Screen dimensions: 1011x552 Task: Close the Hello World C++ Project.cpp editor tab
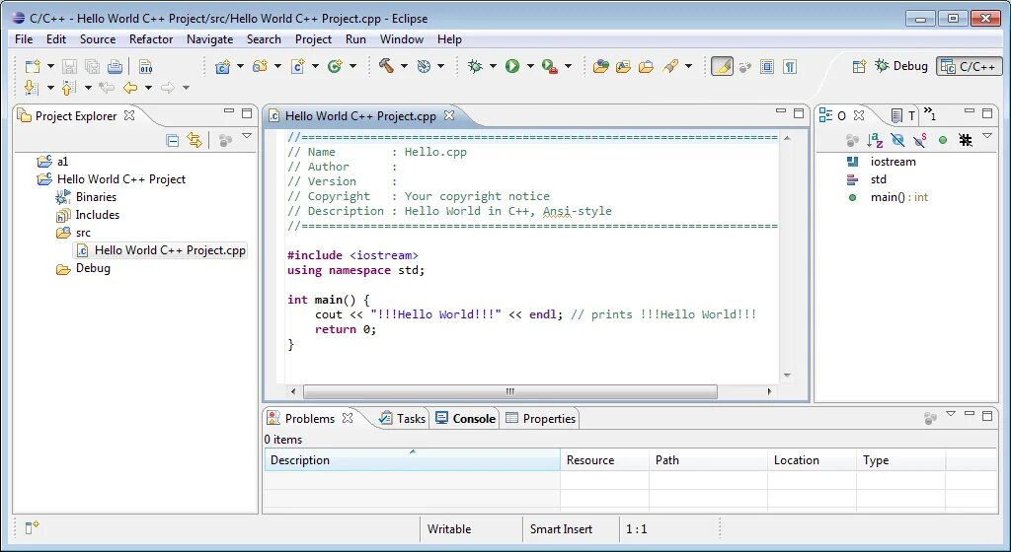(449, 115)
